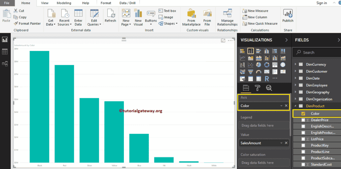Open the SalesAmount value field dropdown
This screenshot has width=341, height=169.
tap(281, 143)
